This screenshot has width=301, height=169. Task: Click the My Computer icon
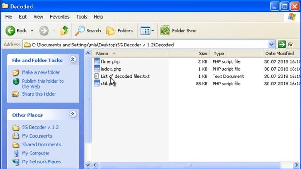pos(16,154)
